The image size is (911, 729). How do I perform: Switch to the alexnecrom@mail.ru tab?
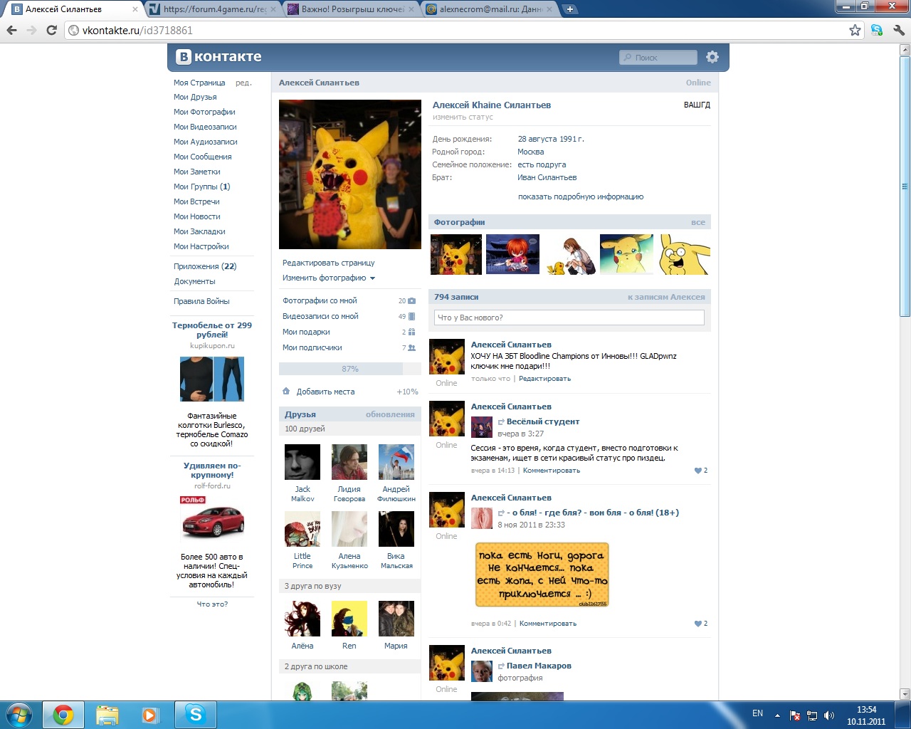490,9
